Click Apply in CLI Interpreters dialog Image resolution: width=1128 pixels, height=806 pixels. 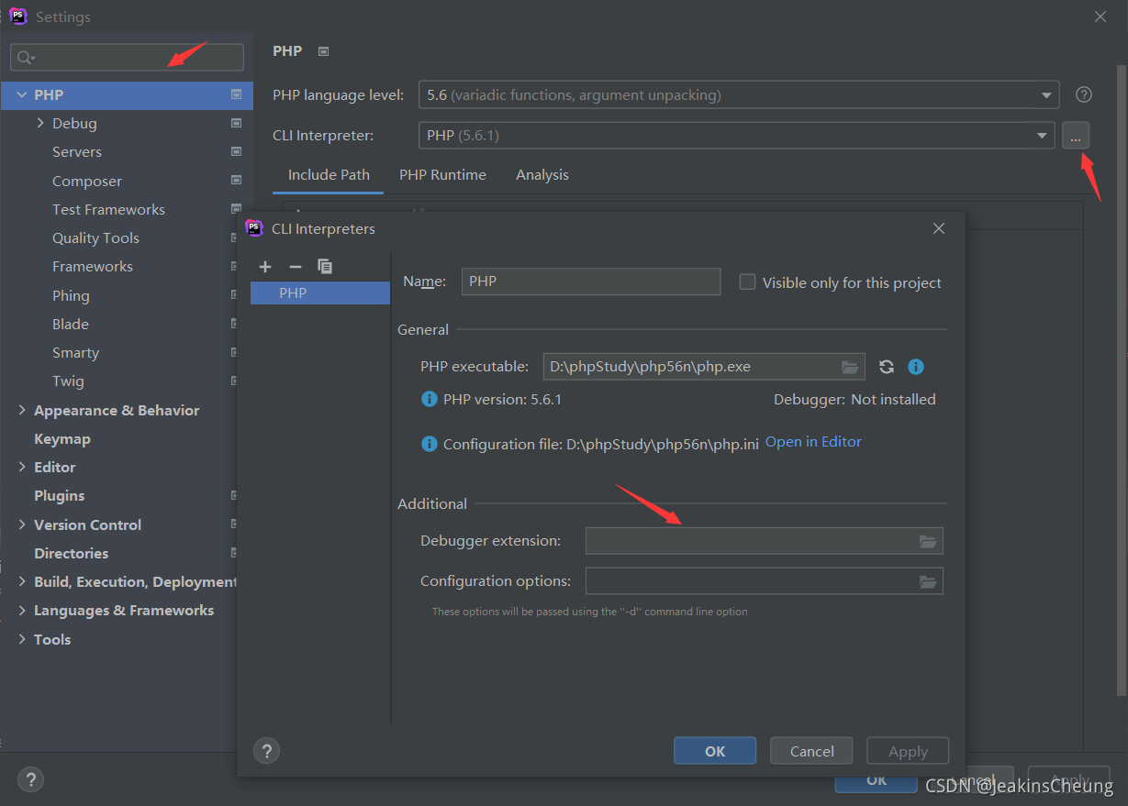click(x=908, y=751)
